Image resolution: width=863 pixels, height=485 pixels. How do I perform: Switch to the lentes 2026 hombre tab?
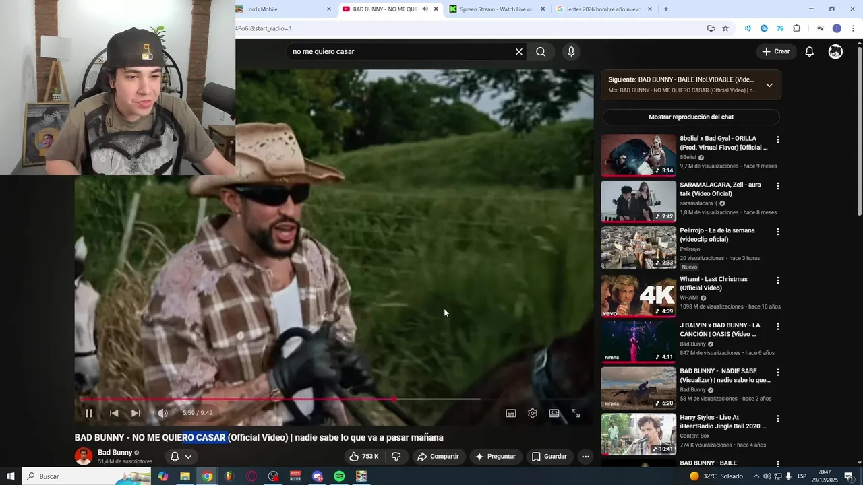602,9
